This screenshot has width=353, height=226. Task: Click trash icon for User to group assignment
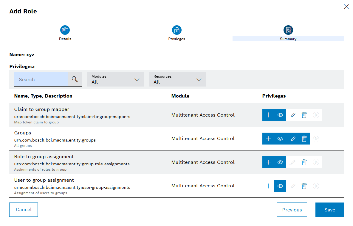(x=304, y=186)
